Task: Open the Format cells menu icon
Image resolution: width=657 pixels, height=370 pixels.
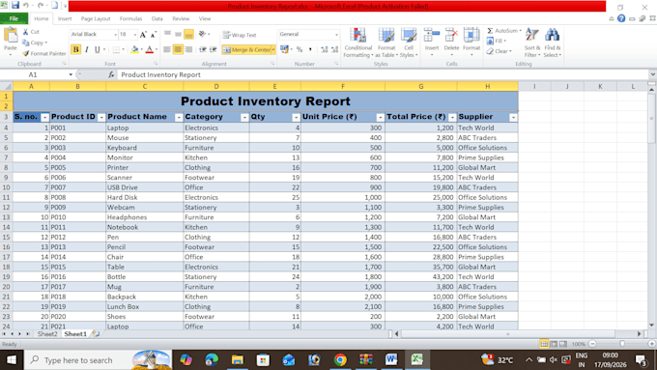Action: [x=471, y=35]
